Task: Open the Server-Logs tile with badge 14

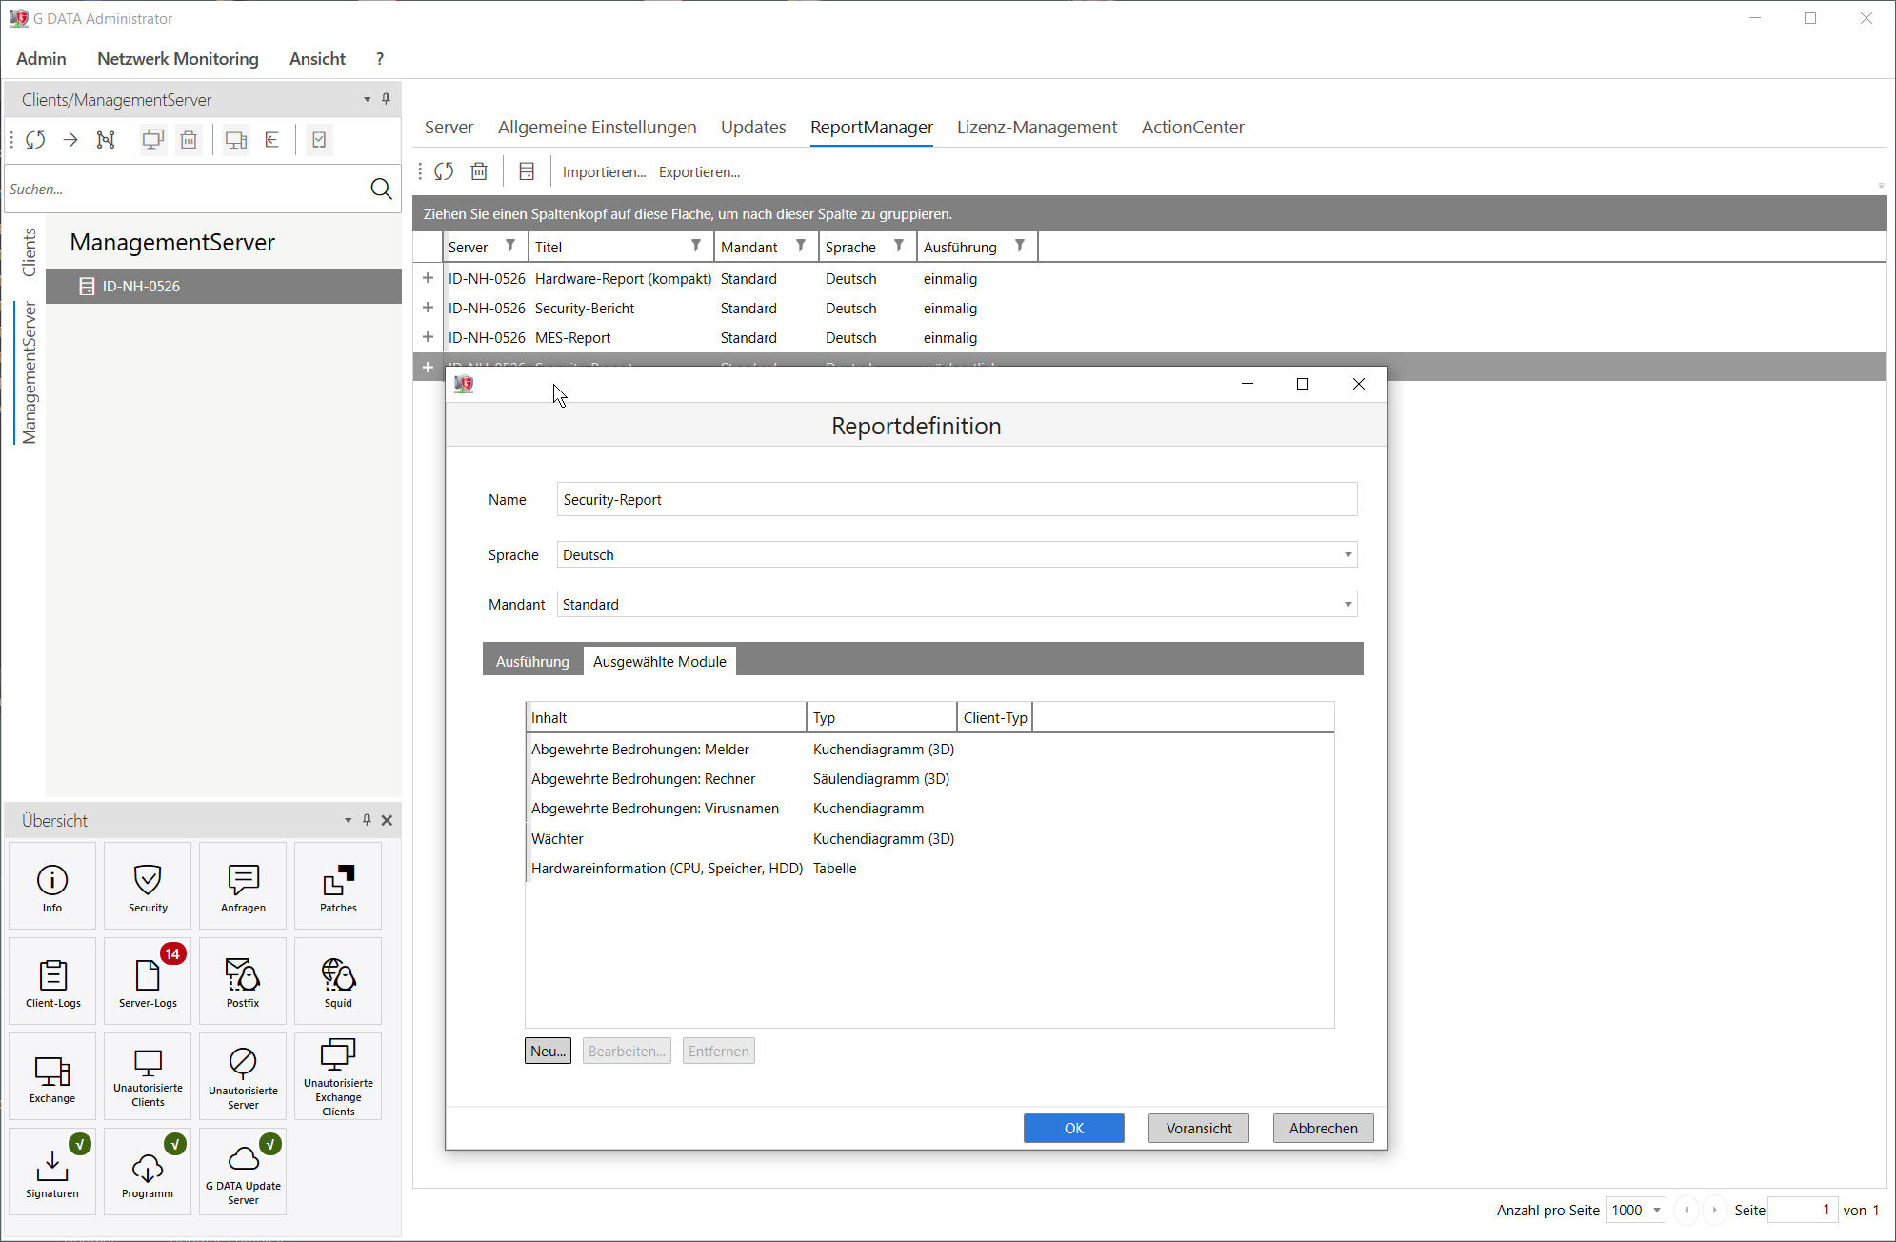Action: (148, 982)
